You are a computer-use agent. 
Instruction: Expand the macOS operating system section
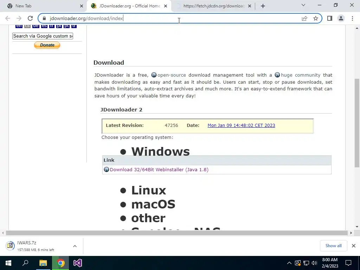[153, 204]
